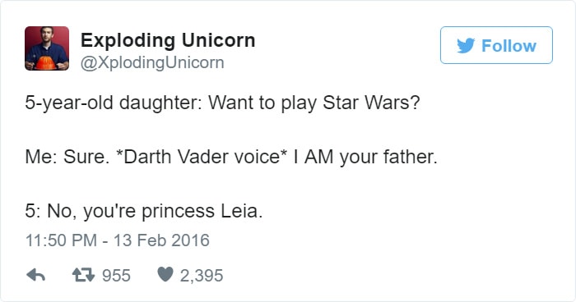Click the reply arrow icon
Viewport: 576px width, 302px height.
pyautogui.click(x=36, y=275)
